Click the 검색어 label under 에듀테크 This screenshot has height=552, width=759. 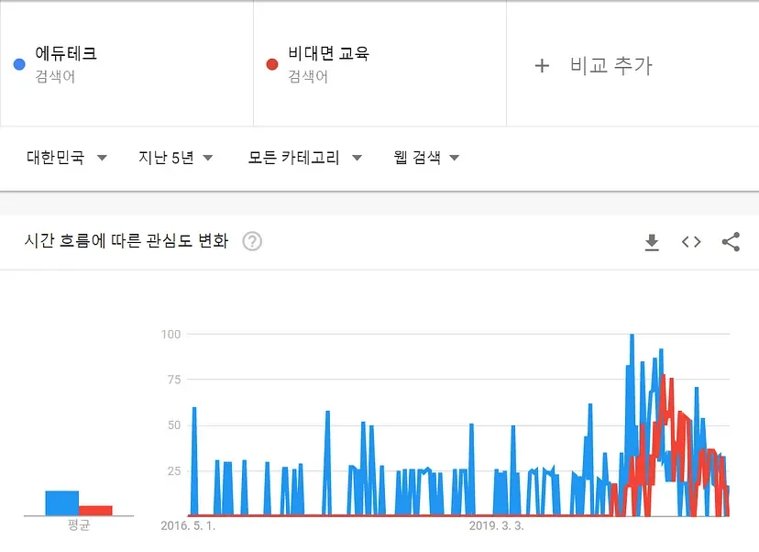pyautogui.click(x=55, y=76)
